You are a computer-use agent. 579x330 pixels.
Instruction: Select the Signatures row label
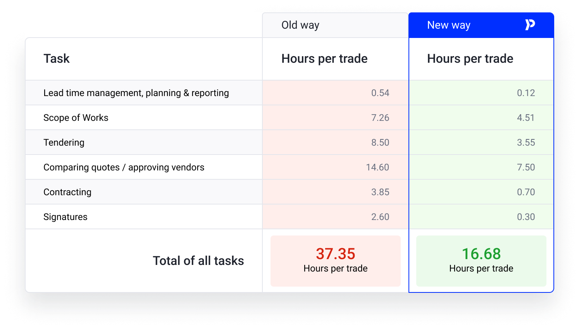(65, 217)
